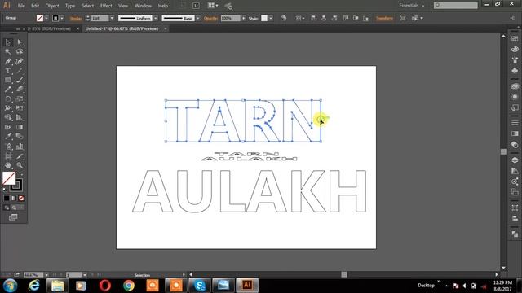
Task: Select the Mesh tool
Action: point(8,127)
